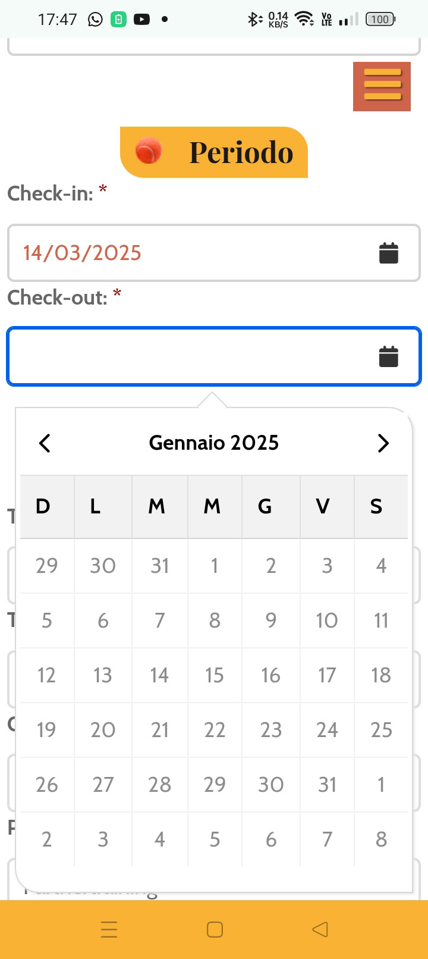The width and height of the screenshot is (428, 959).
Task: Open the hamburger menu
Action: point(382,86)
